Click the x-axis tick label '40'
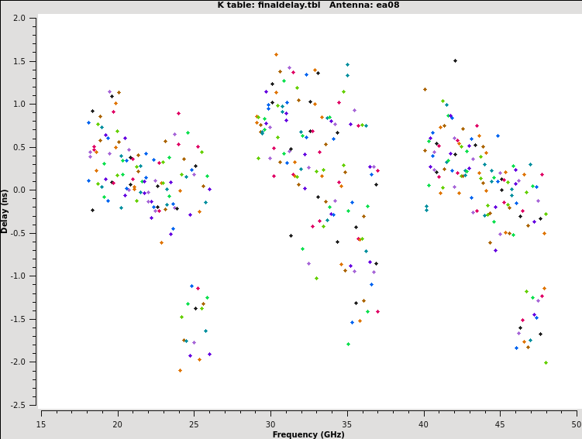 [424, 424]
